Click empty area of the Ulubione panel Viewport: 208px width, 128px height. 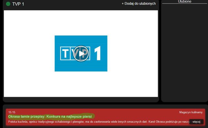click(x=184, y=53)
